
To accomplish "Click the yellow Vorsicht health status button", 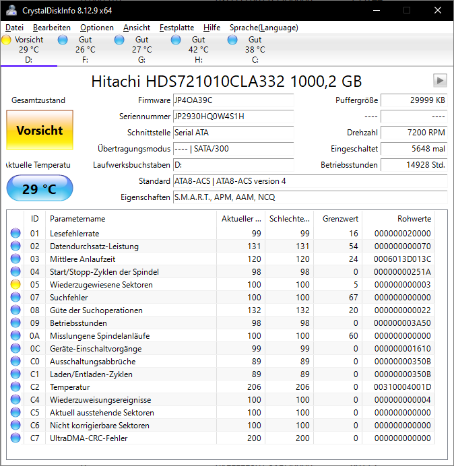I will point(40,130).
